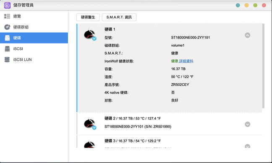272x163 pixels.
Task: Click the IronWolf drive icon for 硬碟 3
Action: point(90,144)
